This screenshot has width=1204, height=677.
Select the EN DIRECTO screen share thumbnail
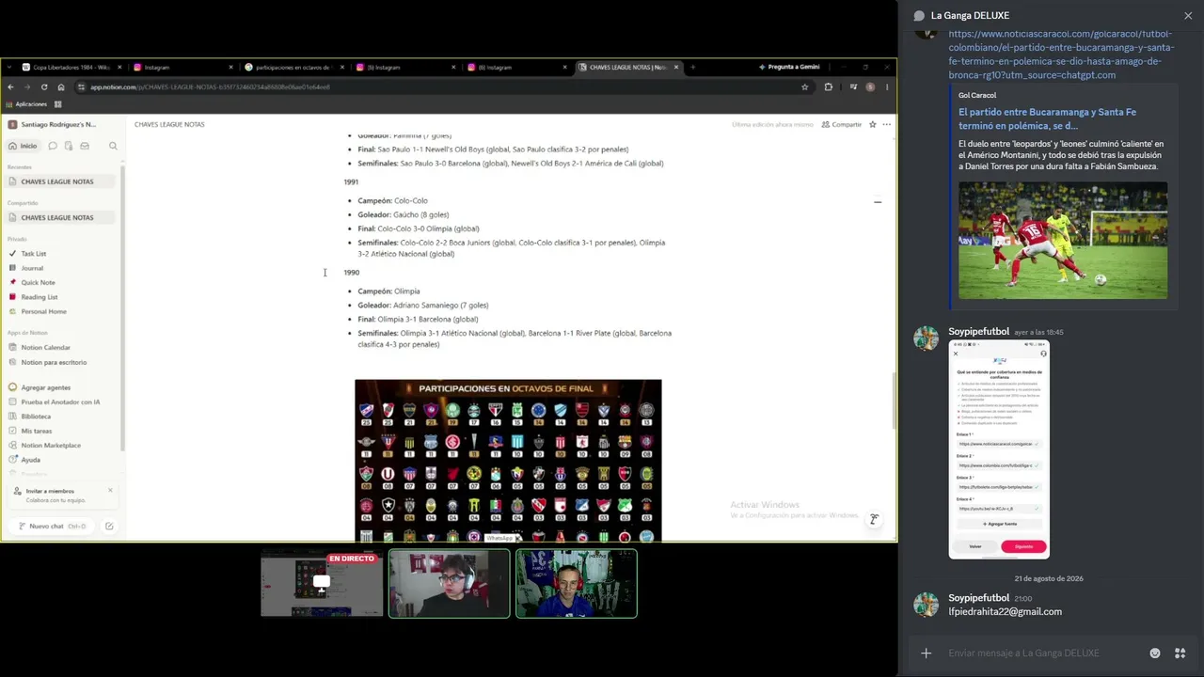322,584
